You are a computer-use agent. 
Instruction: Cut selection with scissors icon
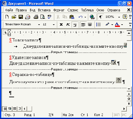(x=58, y=17)
